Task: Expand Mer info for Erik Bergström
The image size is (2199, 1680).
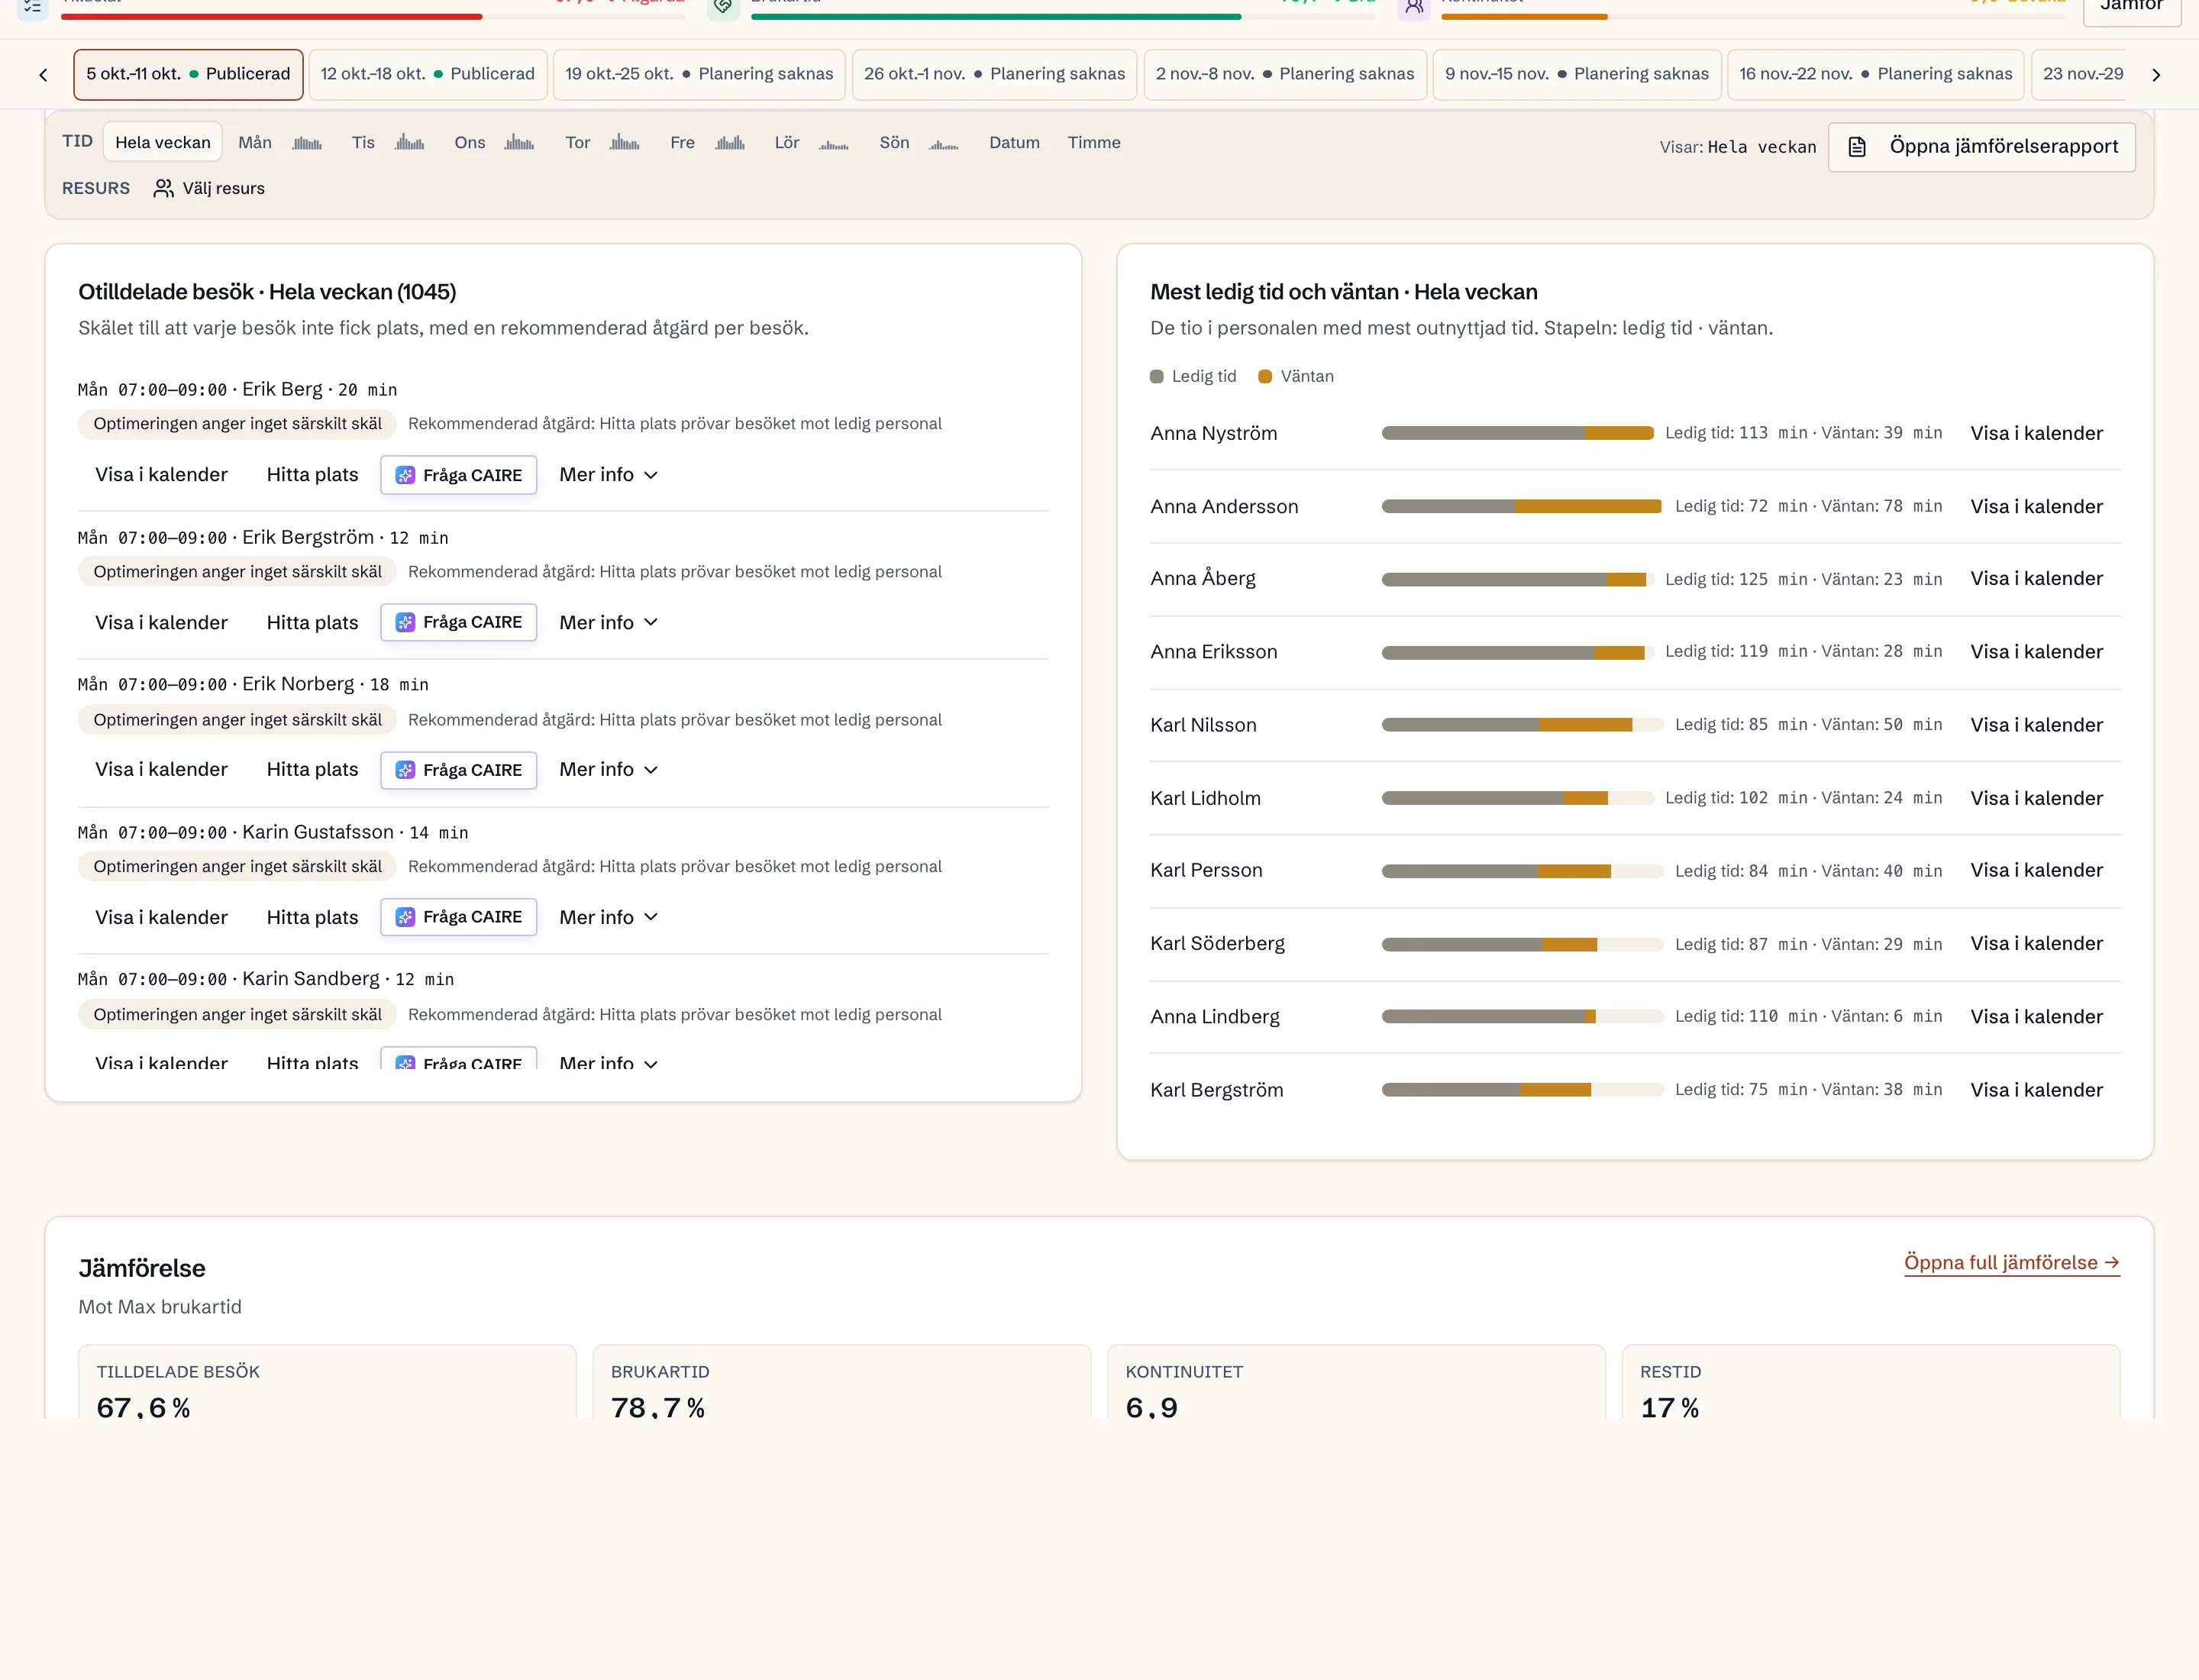Action: pos(608,622)
